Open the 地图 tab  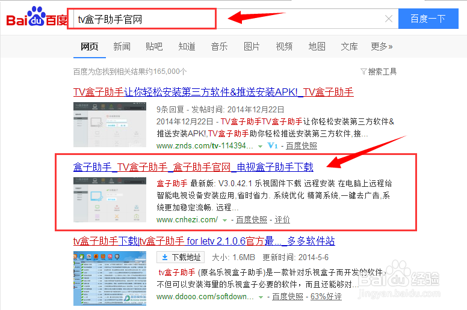pos(317,47)
